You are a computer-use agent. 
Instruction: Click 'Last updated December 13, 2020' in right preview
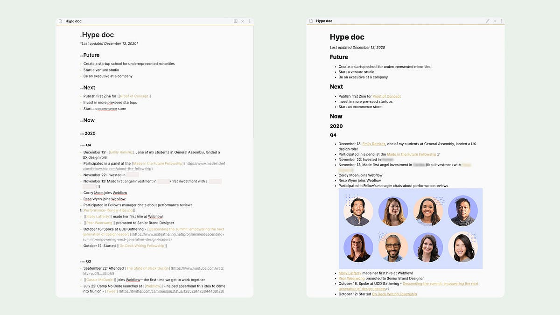tap(357, 48)
